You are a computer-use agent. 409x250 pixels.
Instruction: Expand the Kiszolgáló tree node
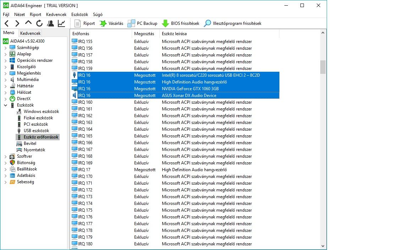click(x=5, y=67)
